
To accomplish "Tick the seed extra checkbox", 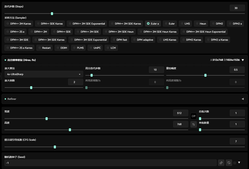I will tap(235, 163).
